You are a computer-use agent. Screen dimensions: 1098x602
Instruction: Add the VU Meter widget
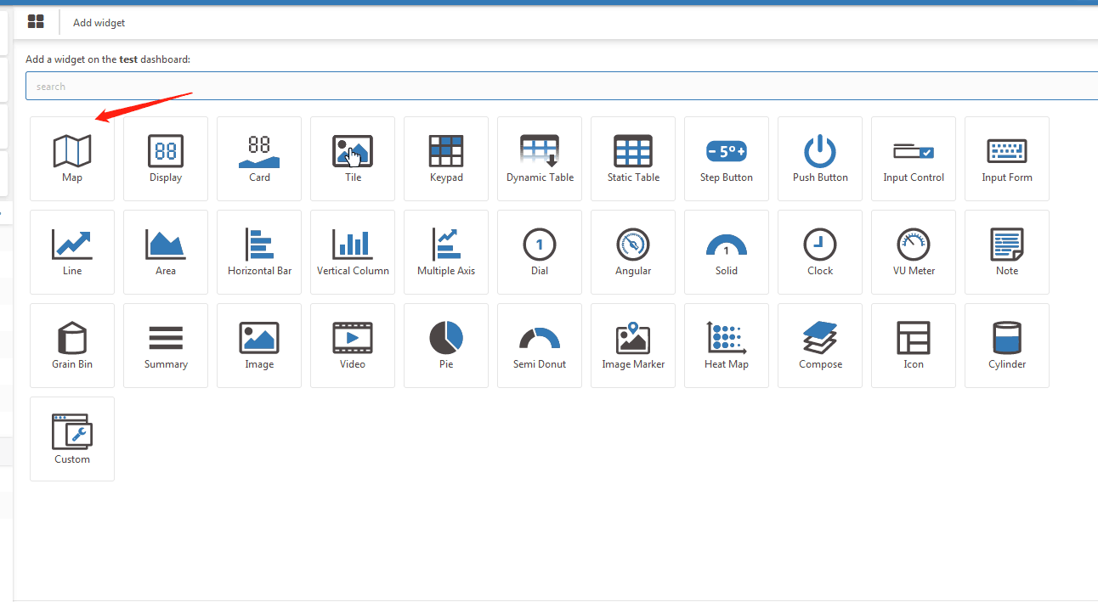(x=914, y=252)
